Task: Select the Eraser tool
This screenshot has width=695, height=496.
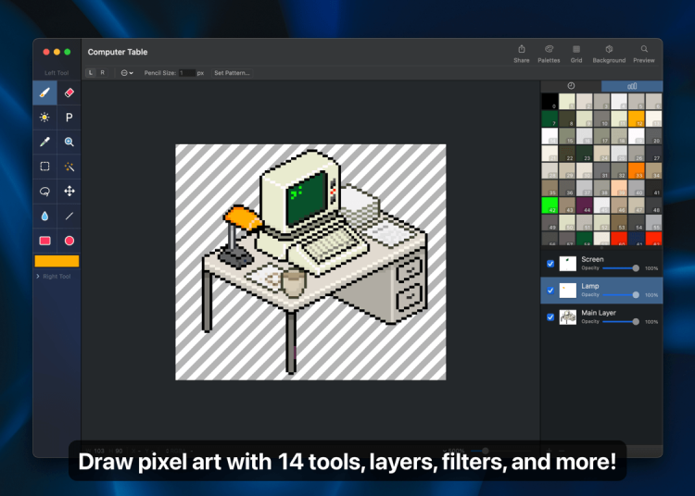Action: [69, 93]
